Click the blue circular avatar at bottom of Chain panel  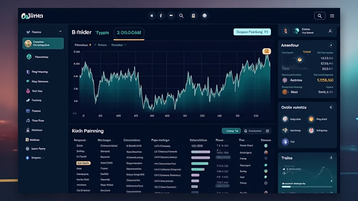click(x=285, y=142)
